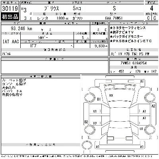Select the model code 6AA-ZVW51

[x=114, y=18]
